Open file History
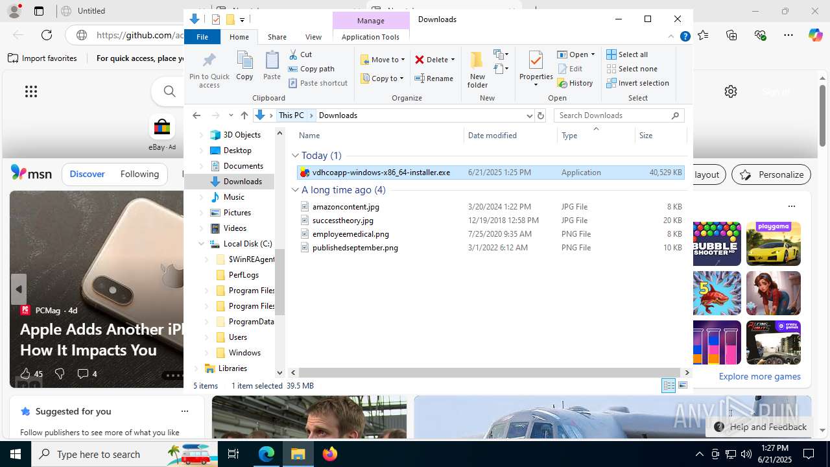 (575, 83)
